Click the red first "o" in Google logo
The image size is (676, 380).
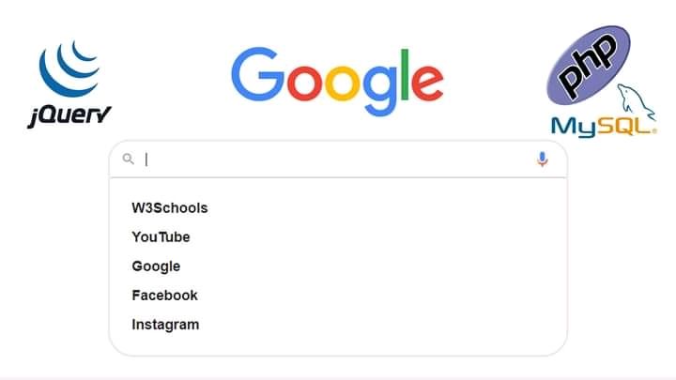(304, 83)
